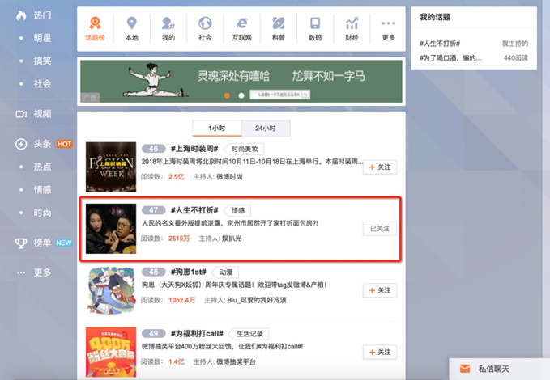The image size is (550, 380).
Task: Open 热点 in the sidebar
Action: click(x=42, y=167)
